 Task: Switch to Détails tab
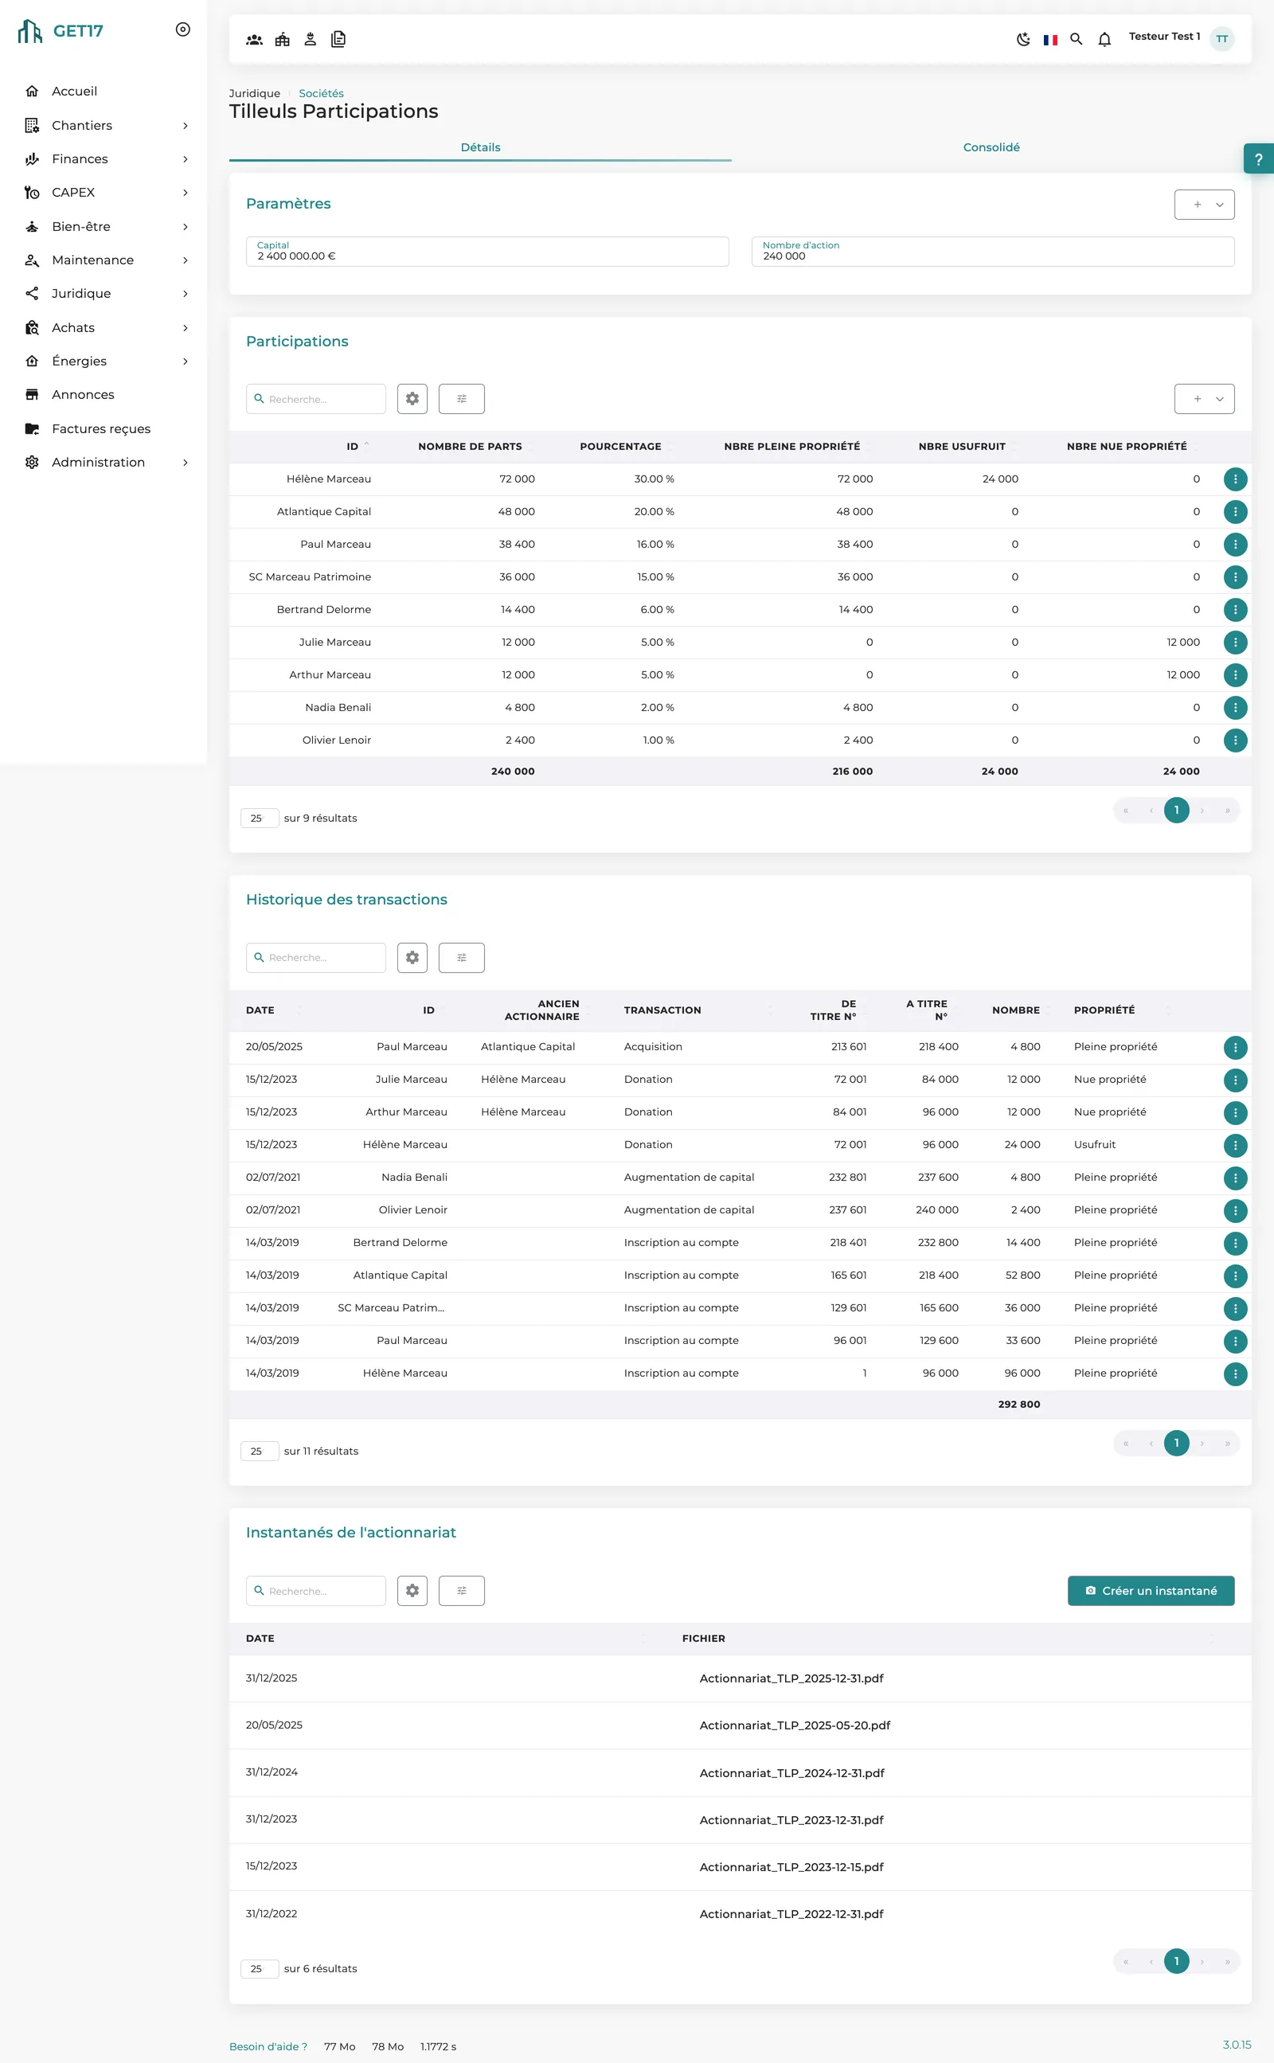[480, 147]
